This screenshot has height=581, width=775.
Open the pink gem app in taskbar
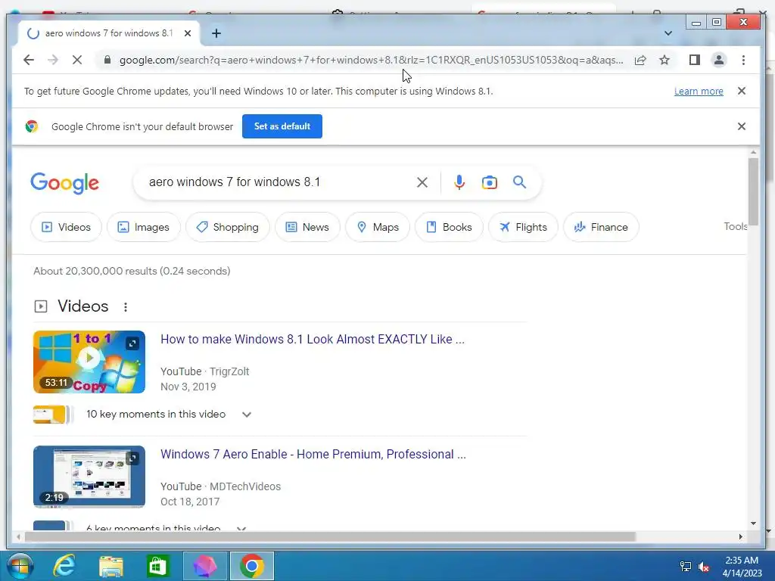(204, 566)
